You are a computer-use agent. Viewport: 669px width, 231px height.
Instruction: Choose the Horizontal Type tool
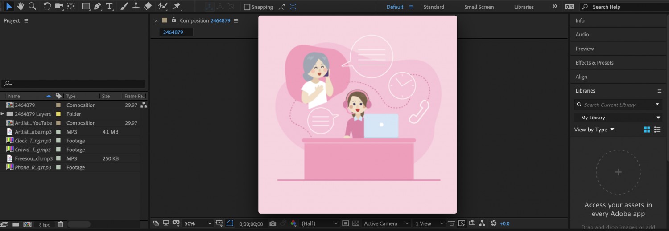109,6
